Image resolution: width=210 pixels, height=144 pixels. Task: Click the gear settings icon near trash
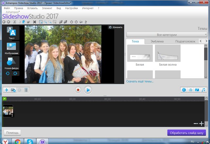(x=20, y=90)
